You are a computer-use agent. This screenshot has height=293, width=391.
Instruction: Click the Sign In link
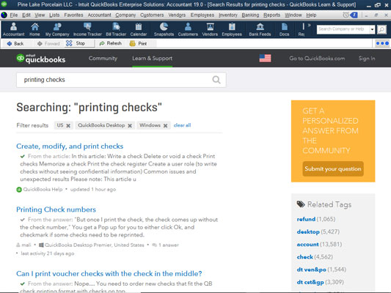coord(367,59)
